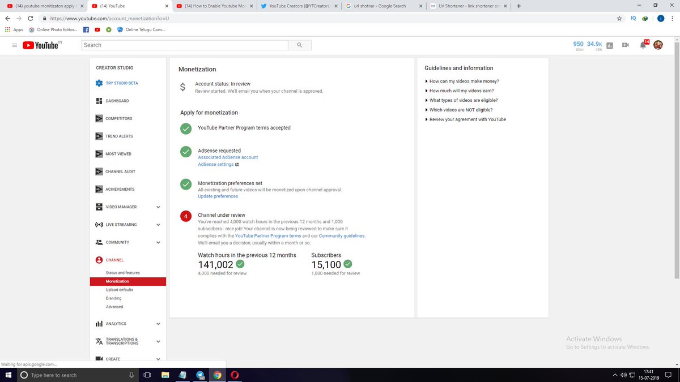
Task: Expand the Community section
Action: 158,242
